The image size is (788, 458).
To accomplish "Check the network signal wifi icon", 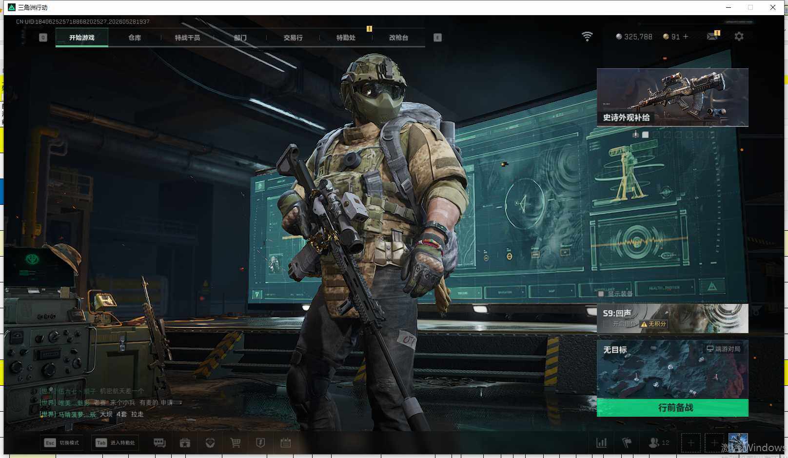I will pyautogui.click(x=587, y=37).
